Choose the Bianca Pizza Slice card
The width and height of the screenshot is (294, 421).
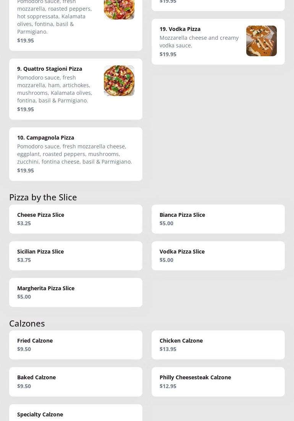pyautogui.click(x=218, y=219)
